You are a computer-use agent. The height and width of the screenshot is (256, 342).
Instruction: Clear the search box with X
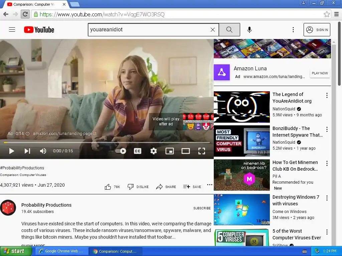point(213,30)
